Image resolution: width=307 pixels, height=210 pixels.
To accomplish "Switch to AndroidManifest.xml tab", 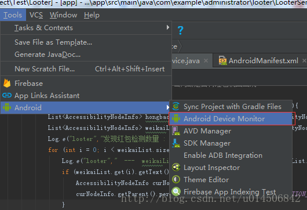I will tap(264, 61).
